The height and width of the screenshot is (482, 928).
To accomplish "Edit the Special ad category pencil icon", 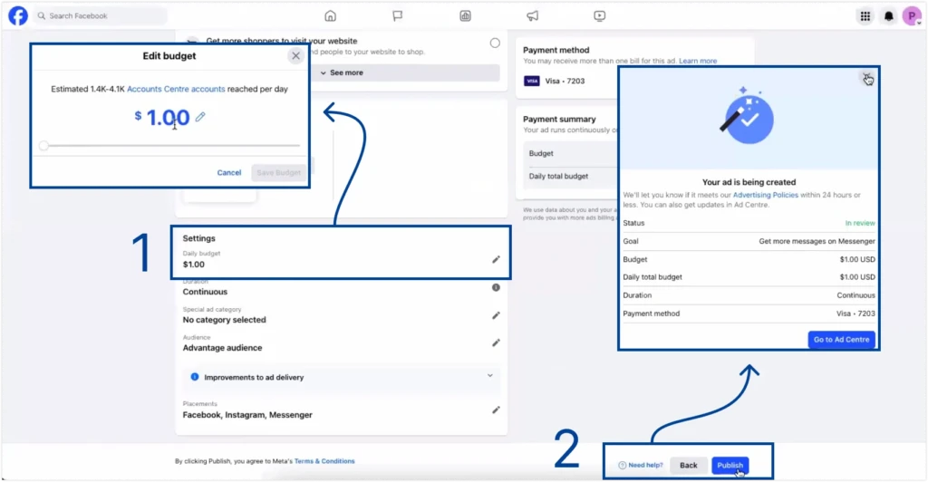I will (x=496, y=315).
